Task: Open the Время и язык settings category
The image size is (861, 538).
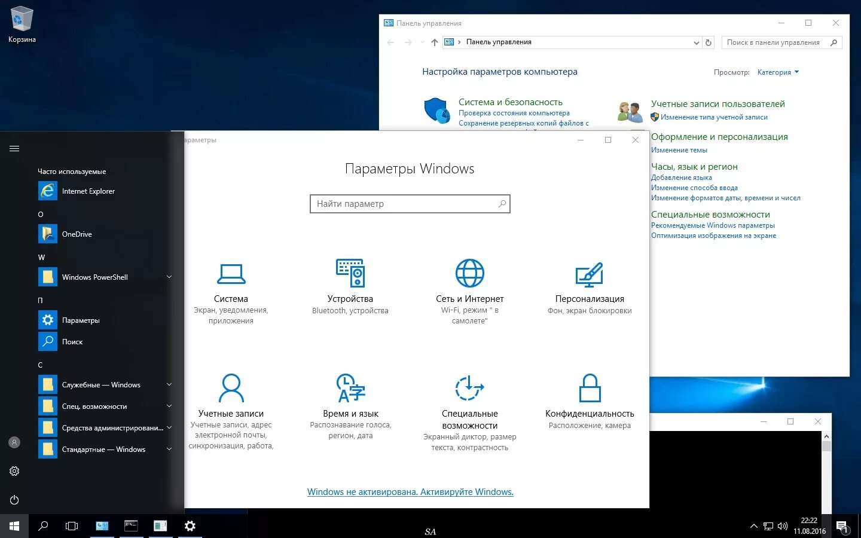Action: [350, 406]
